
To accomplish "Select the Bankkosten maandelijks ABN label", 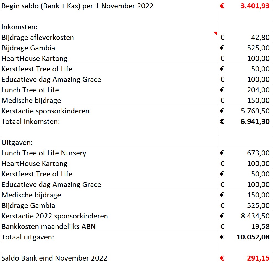I will pos(49,226).
